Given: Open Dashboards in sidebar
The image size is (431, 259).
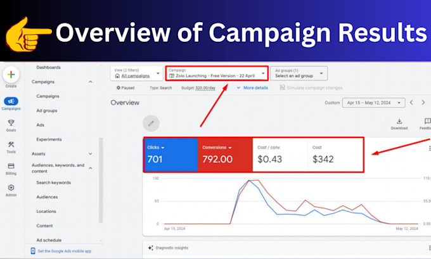Looking at the screenshot, I should pyautogui.click(x=48, y=67).
